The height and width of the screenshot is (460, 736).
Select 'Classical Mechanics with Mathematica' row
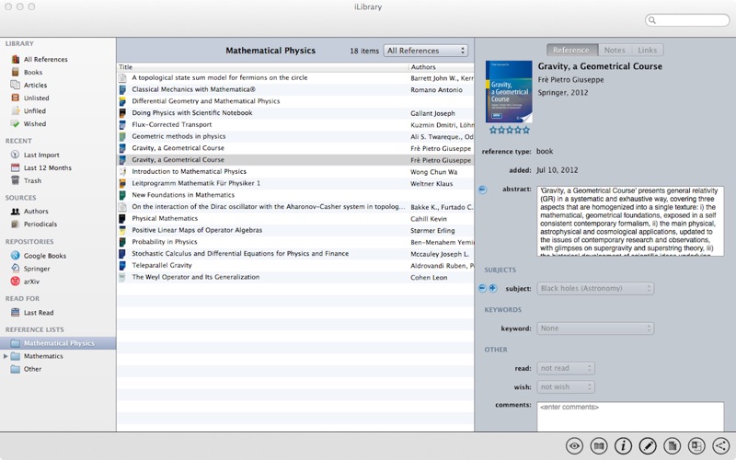(x=295, y=89)
